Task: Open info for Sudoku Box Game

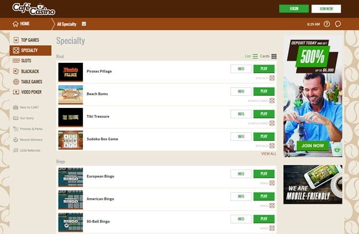Action: (241, 137)
